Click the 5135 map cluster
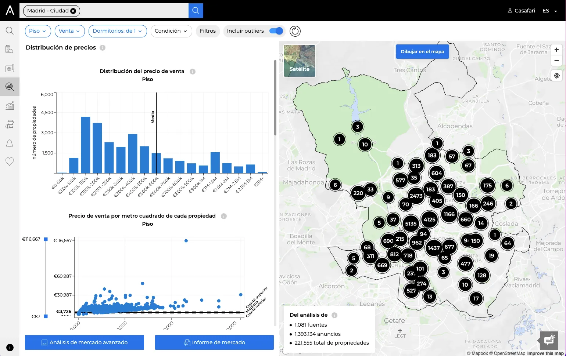The width and height of the screenshot is (566, 356). pyautogui.click(x=411, y=224)
